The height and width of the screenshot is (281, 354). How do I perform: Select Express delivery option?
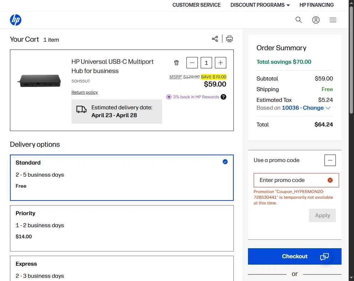point(122,269)
